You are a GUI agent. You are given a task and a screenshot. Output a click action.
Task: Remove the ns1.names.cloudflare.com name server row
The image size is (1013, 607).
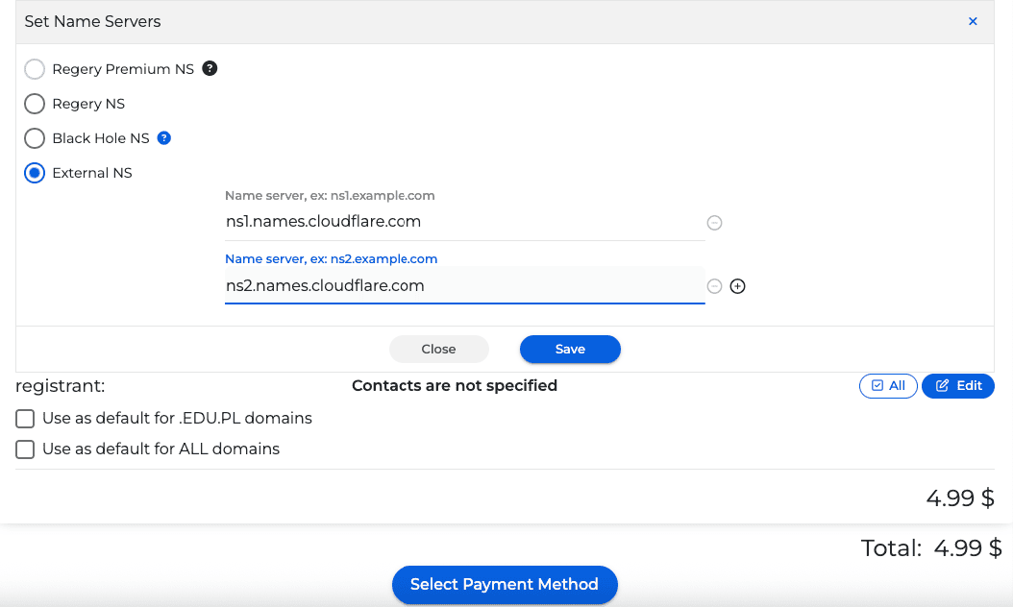pos(714,223)
